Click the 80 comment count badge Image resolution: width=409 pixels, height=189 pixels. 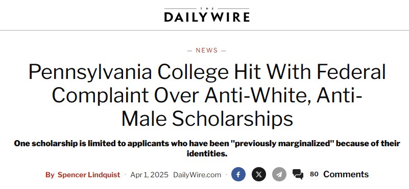pyautogui.click(x=314, y=174)
